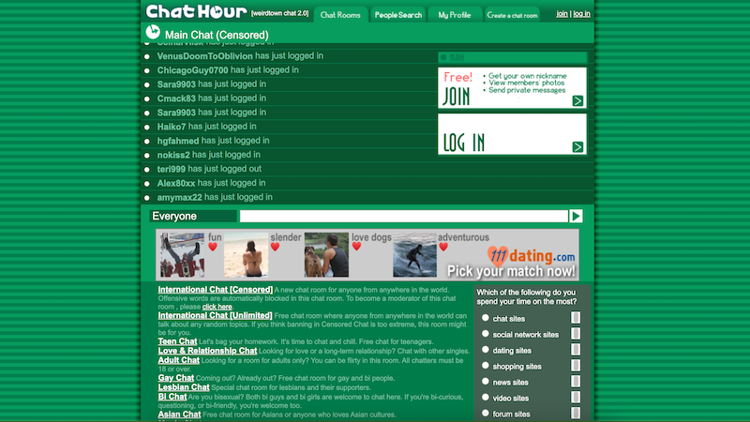Click username Haiko7 in chat log
This screenshot has height=422, width=750.
click(x=172, y=127)
